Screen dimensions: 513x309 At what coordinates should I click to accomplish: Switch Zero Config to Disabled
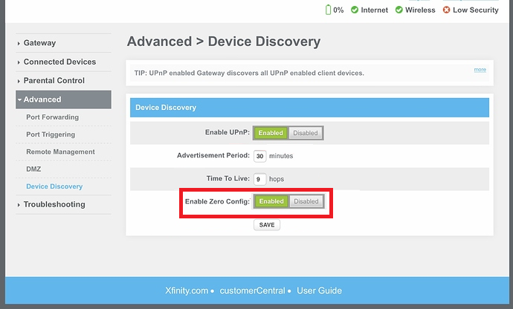tap(306, 201)
